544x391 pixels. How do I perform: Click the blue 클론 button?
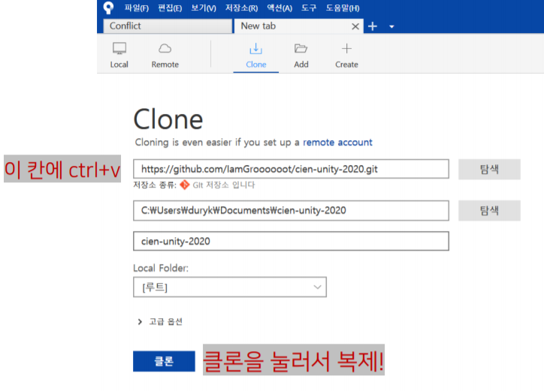pyautogui.click(x=164, y=361)
